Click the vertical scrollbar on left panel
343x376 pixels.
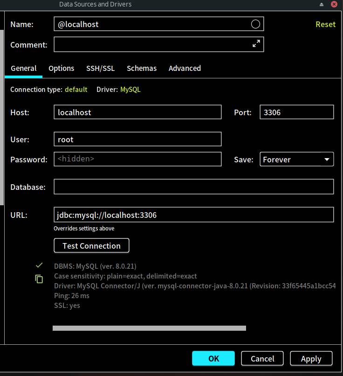pos(2,118)
